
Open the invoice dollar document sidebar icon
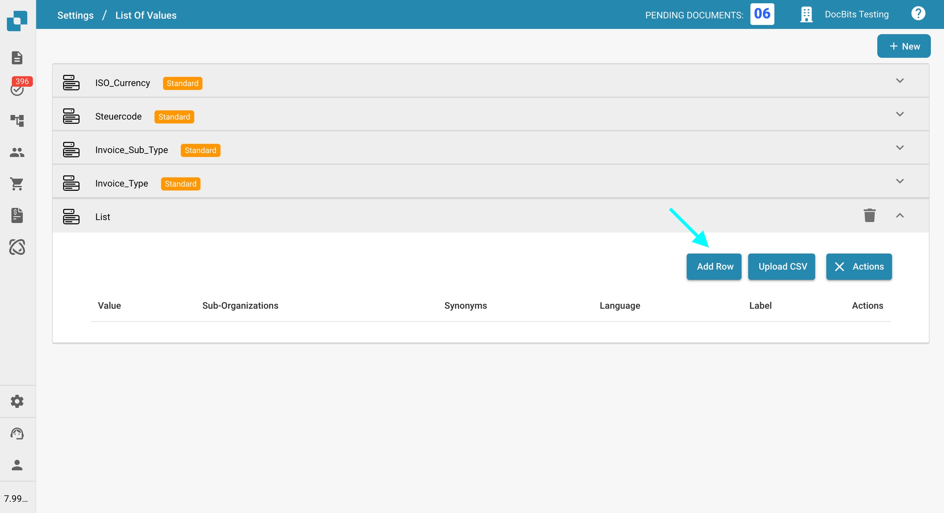(17, 215)
